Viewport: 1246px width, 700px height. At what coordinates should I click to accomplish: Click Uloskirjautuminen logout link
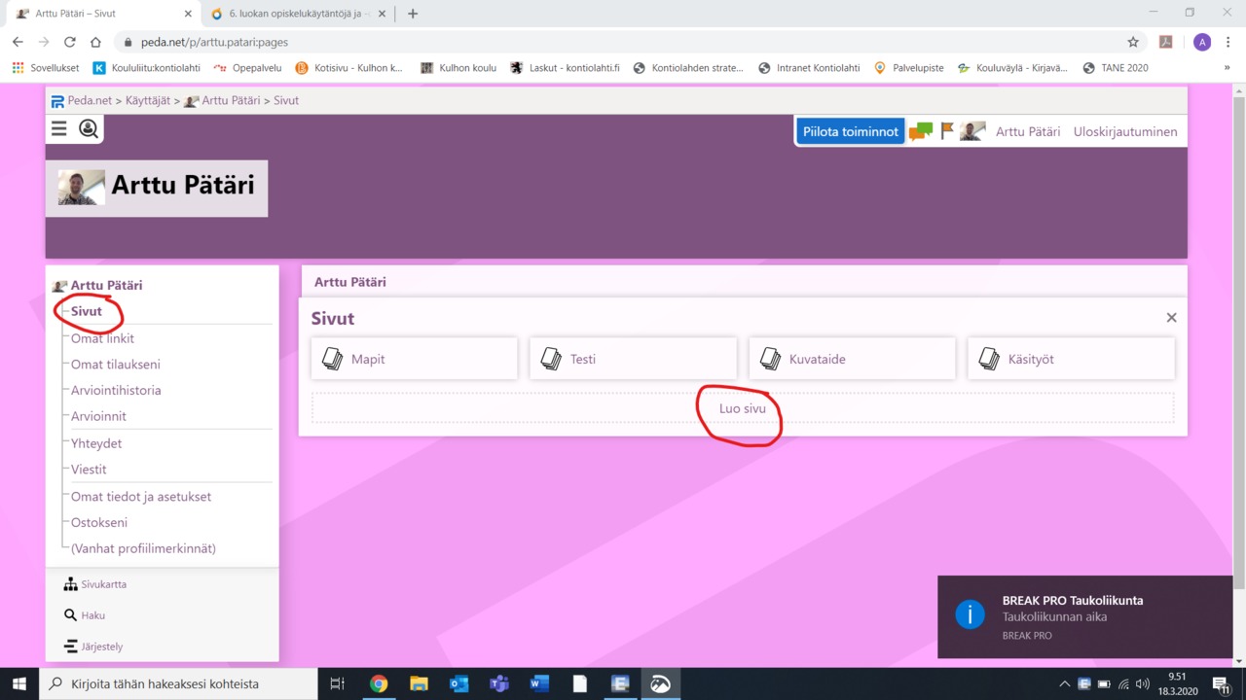1124,132
